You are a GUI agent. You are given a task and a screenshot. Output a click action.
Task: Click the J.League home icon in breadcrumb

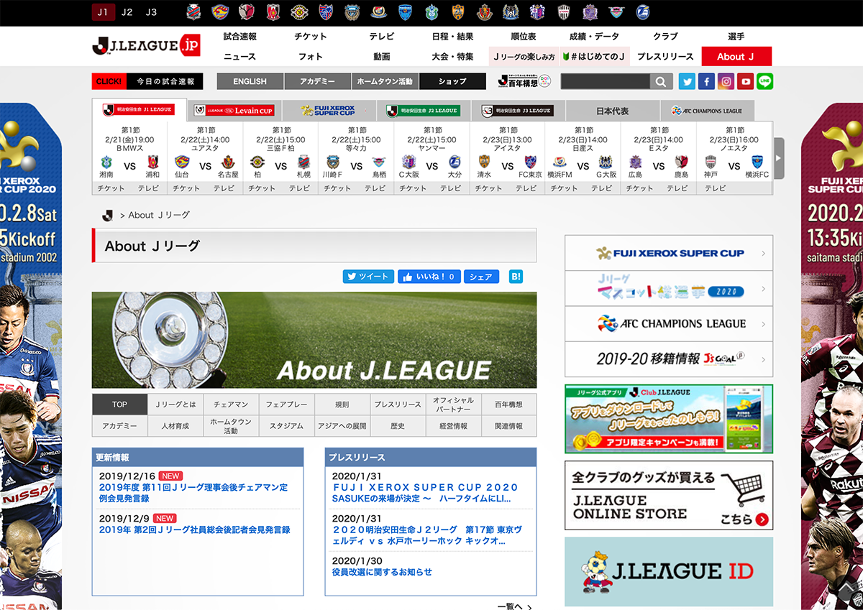pyautogui.click(x=108, y=215)
